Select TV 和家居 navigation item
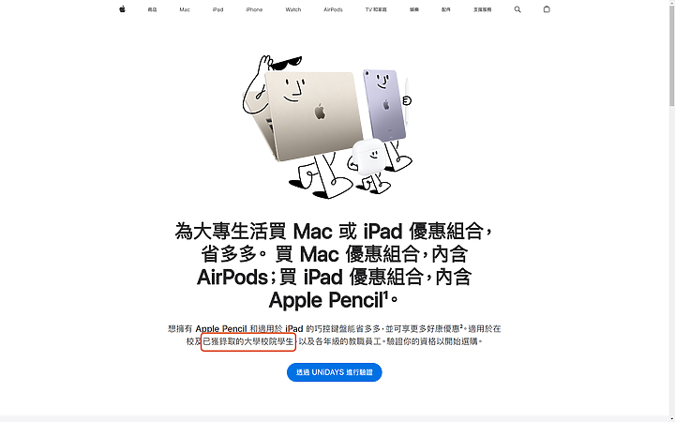675x422 pixels. pos(376,9)
